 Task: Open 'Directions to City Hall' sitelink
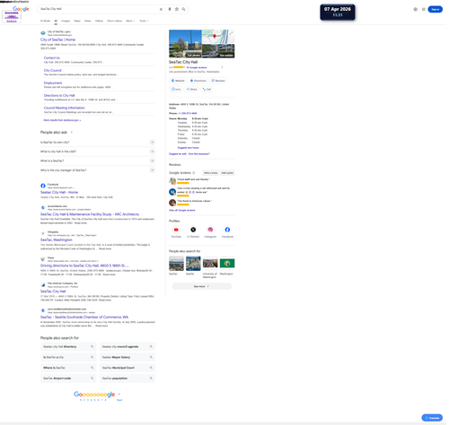[59, 95]
